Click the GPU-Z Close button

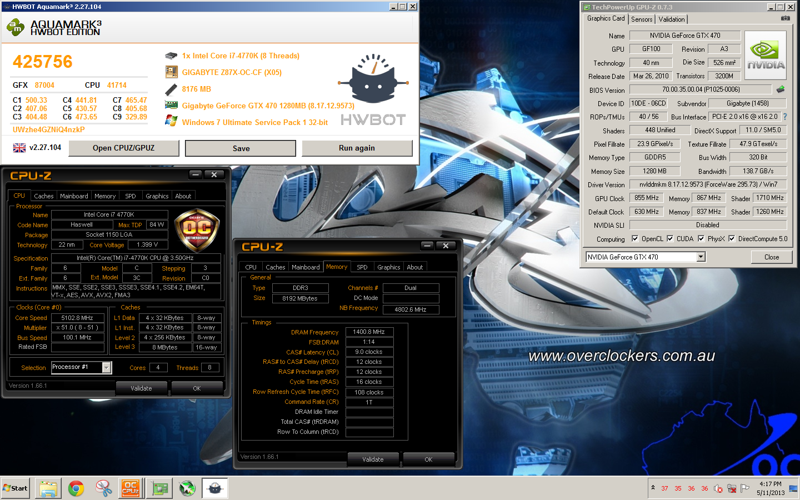pos(771,257)
